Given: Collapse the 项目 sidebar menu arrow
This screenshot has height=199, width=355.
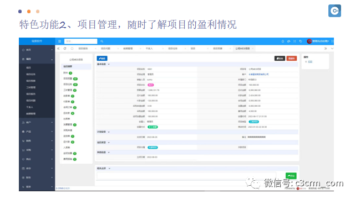Looking at the screenshot, I should click(x=52, y=60).
